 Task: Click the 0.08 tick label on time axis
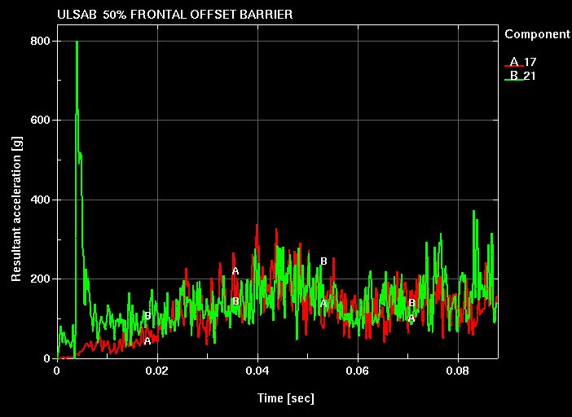point(458,370)
